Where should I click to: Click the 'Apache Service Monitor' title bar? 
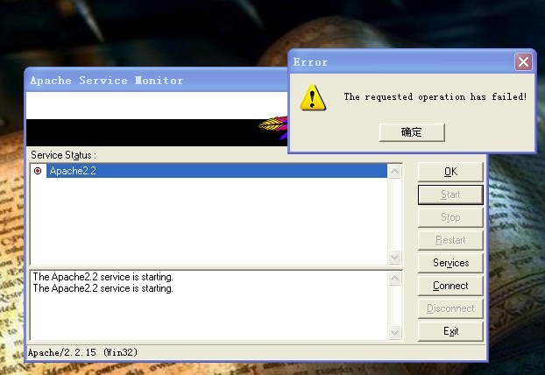coord(157,81)
